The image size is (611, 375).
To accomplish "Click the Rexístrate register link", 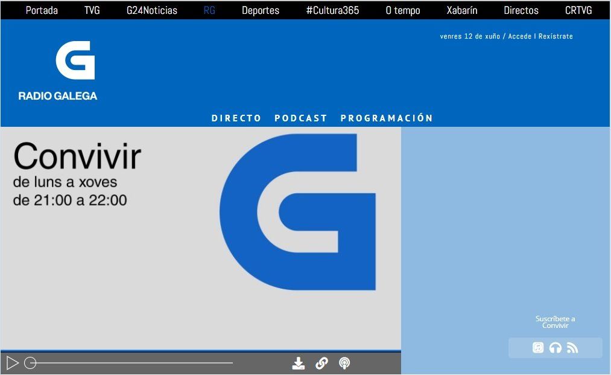I will click(x=556, y=36).
